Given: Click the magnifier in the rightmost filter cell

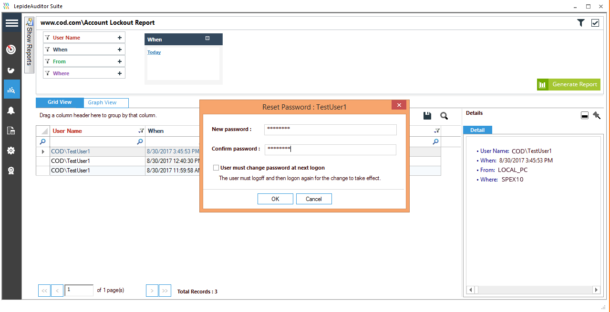Looking at the screenshot, I should click(x=435, y=141).
